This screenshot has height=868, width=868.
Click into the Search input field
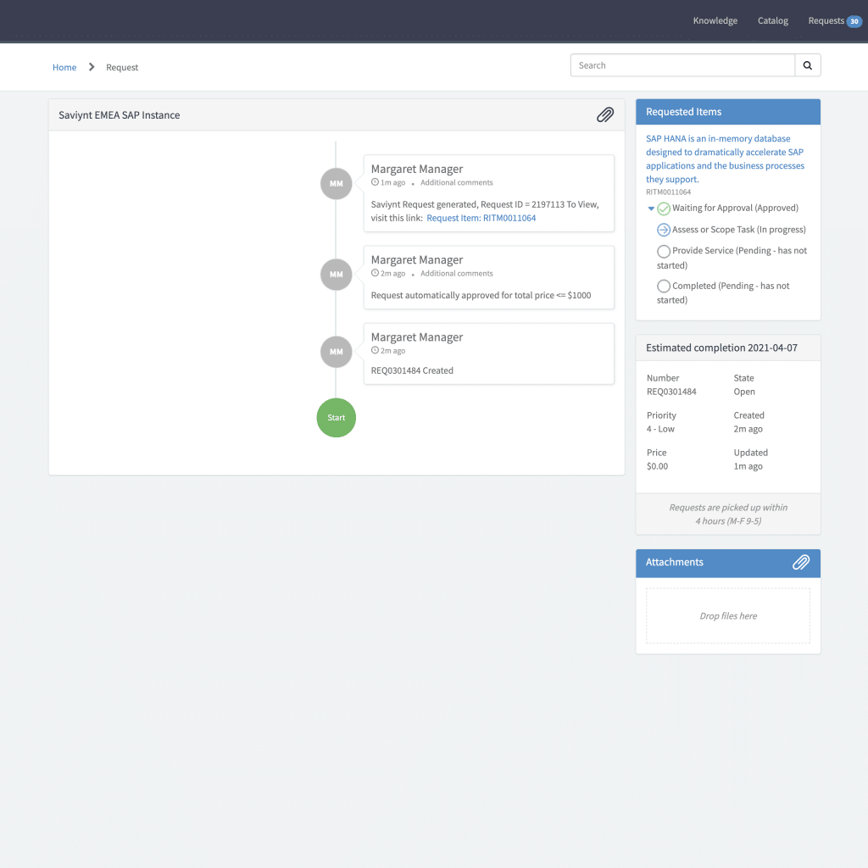click(682, 65)
